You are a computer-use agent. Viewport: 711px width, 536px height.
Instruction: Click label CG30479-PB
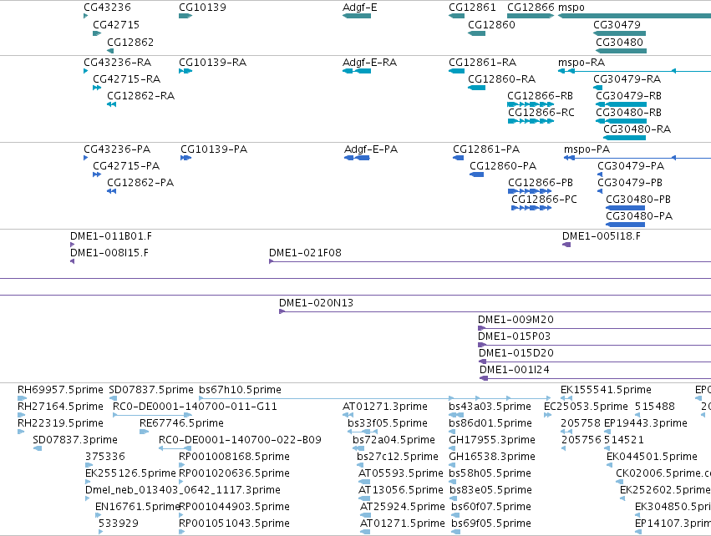click(630, 183)
